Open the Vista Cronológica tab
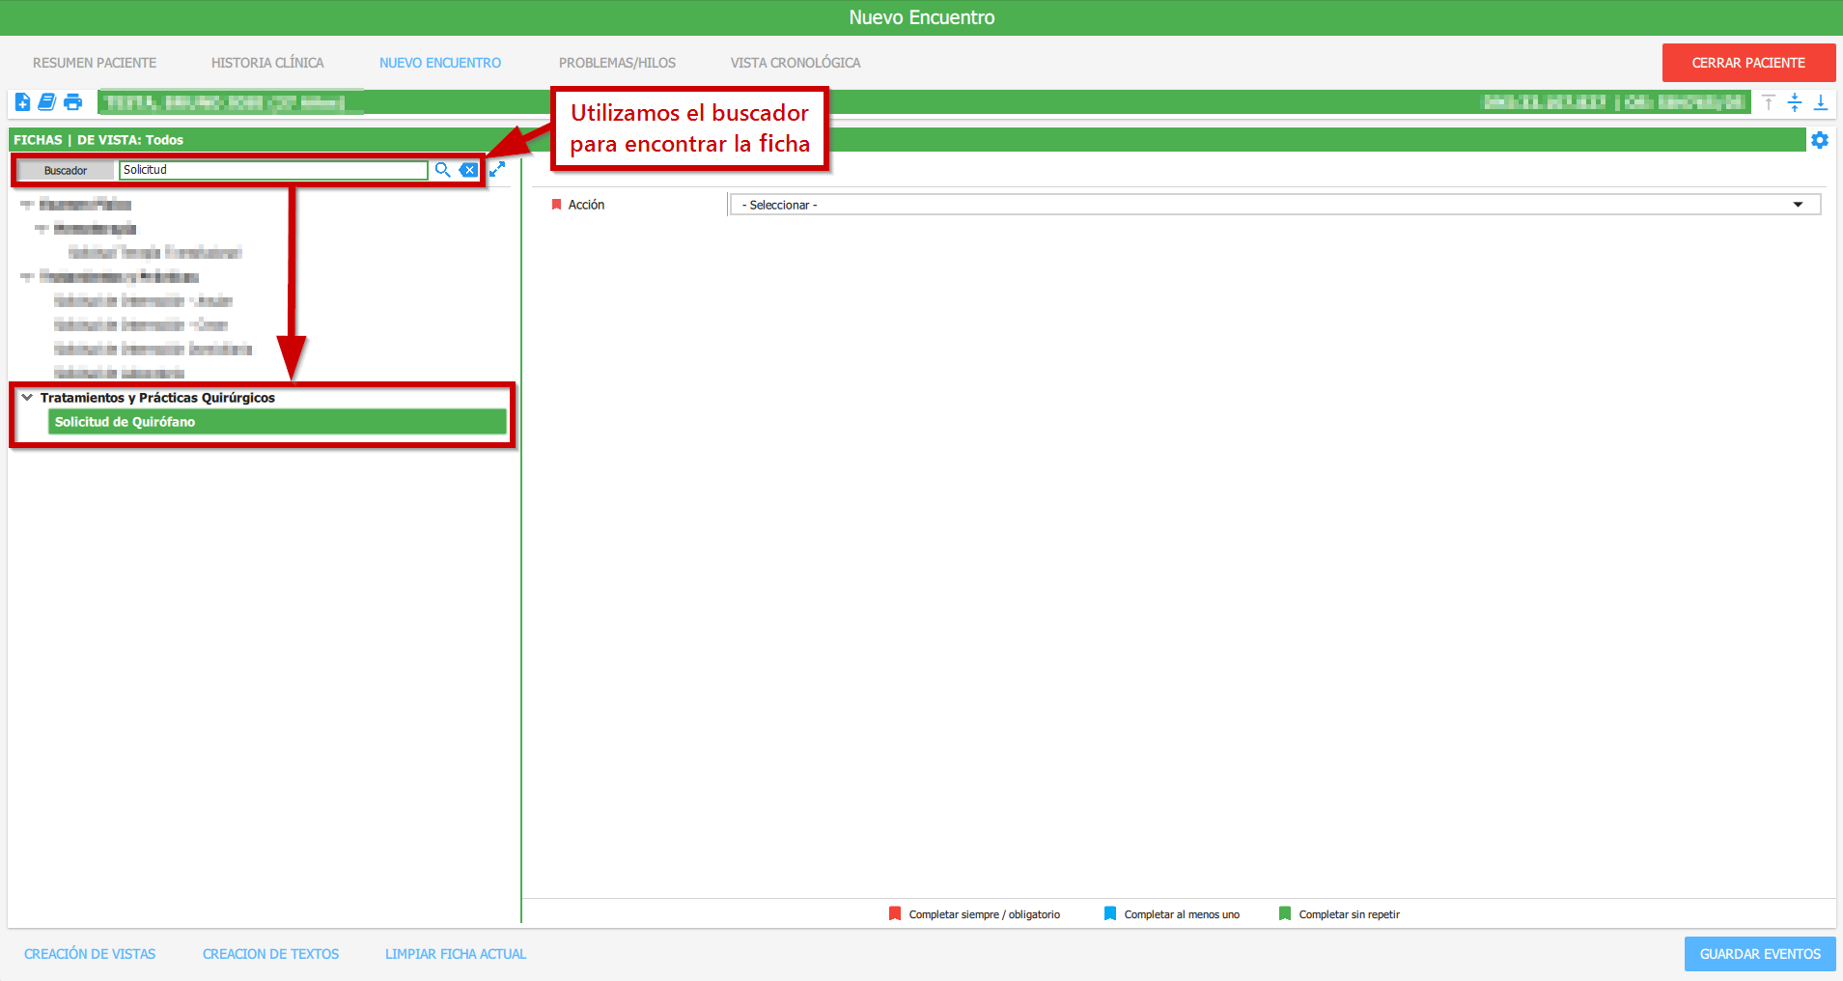The height and width of the screenshot is (981, 1843). [795, 63]
